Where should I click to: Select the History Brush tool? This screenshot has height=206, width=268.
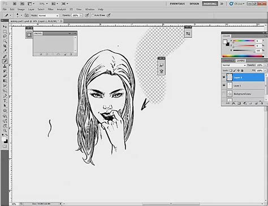pos(5,71)
